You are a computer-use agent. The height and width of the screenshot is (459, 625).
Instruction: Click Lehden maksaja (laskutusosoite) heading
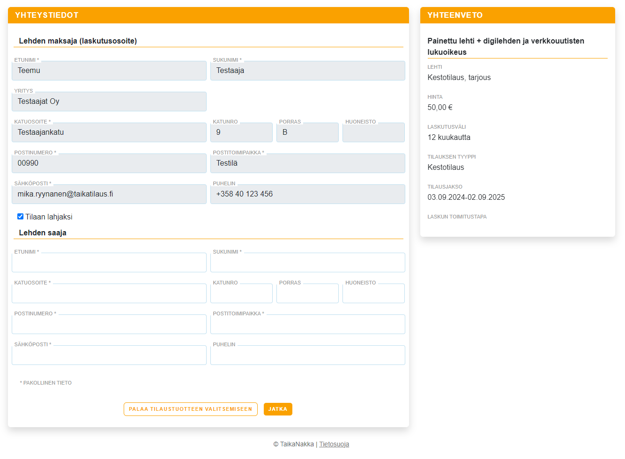(x=78, y=41)
